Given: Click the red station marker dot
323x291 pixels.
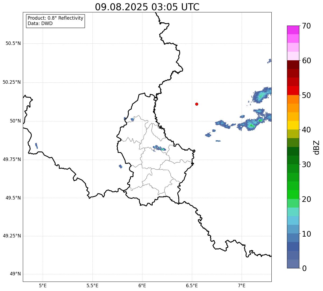Looking at the screenshot, I should click(197, 104).
